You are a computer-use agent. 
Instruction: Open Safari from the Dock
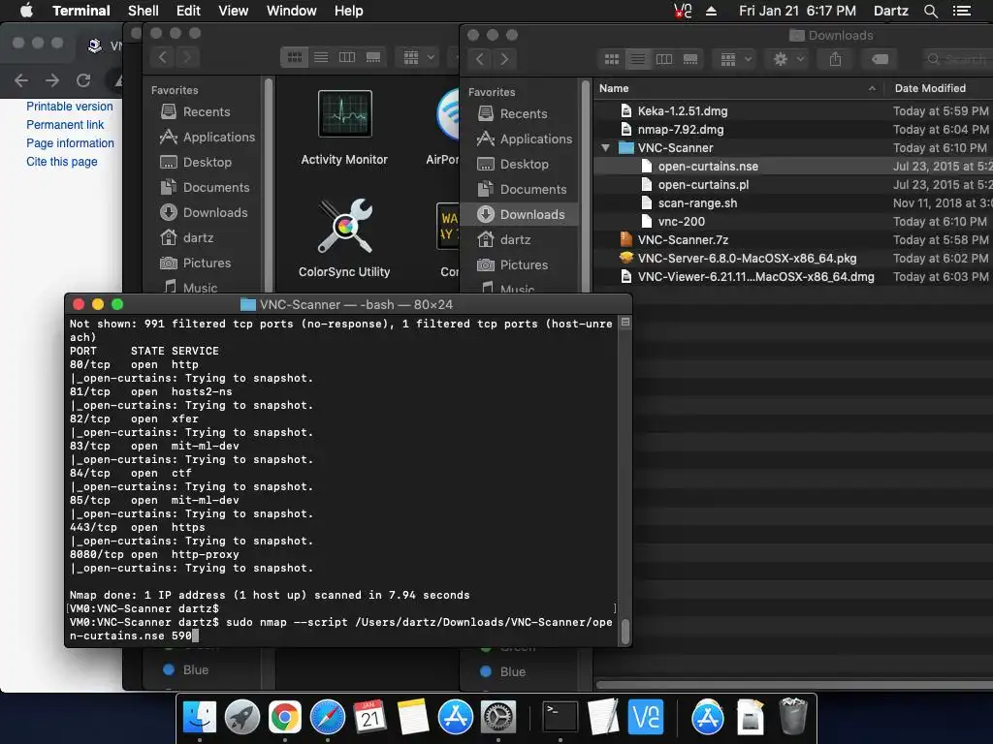[x=328, y=718]
